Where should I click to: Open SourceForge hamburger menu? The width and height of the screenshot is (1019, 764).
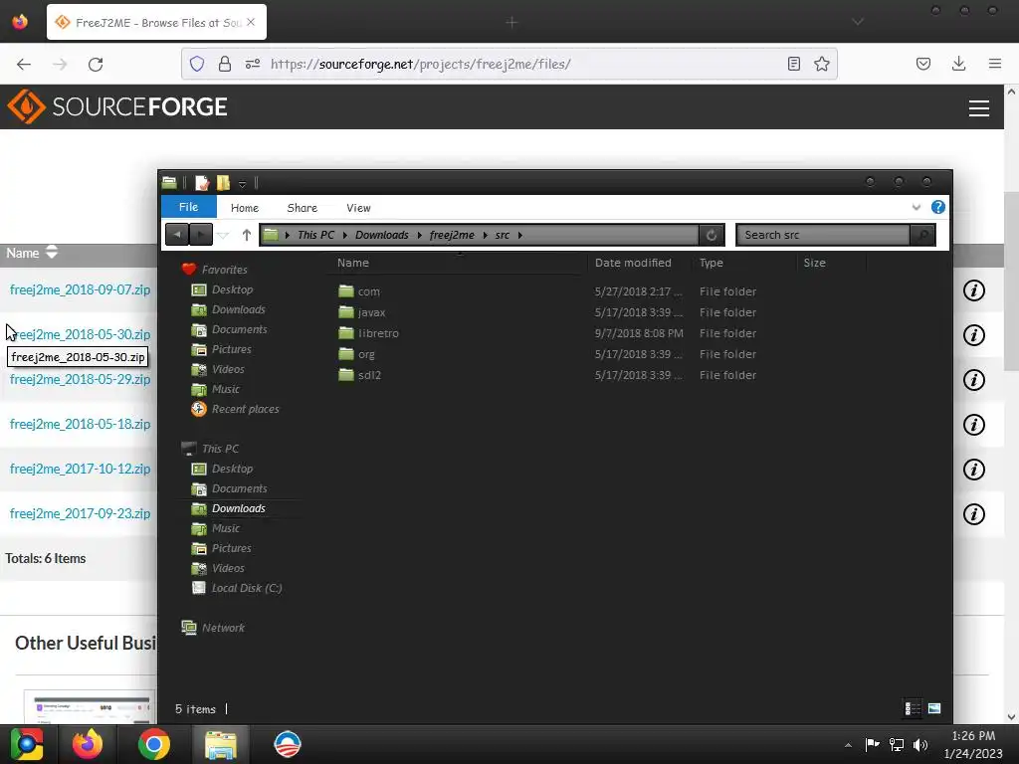click(979, 108)
